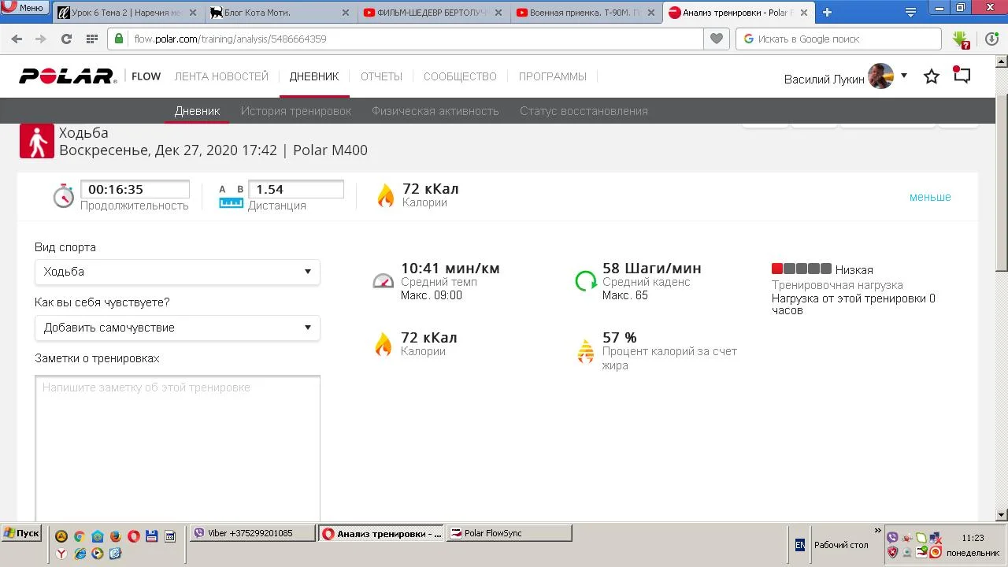The height and width of the screenshot is (567, 1008).
Task: Click the A-B distance ruler icon
Action: 231,196
